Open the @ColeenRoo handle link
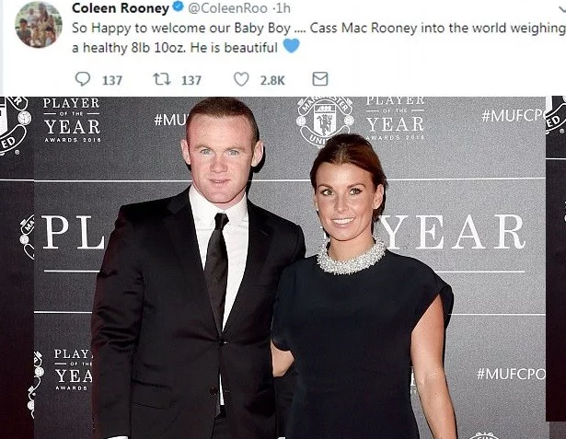This screenshot has width=566, height=439. (227, 8)
